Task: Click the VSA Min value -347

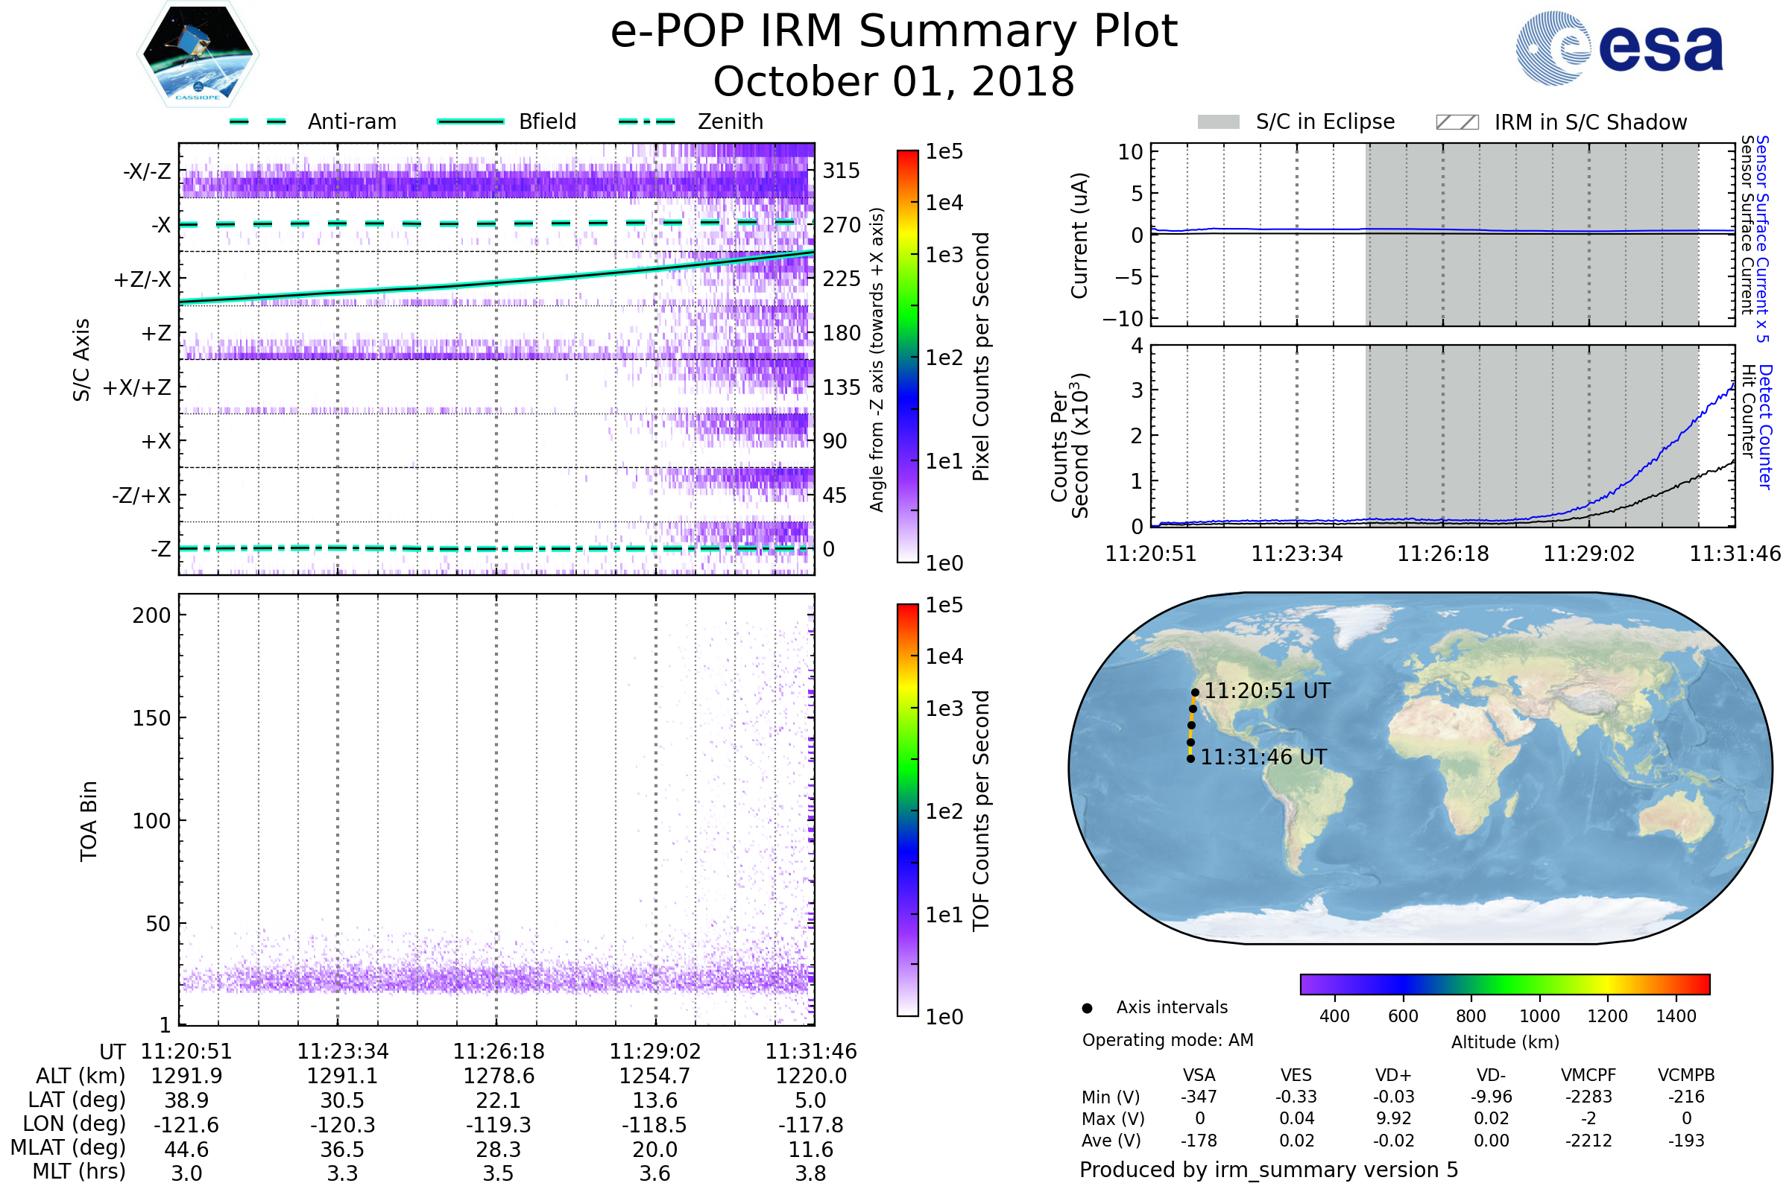Action: [x=1199, y=1097]
